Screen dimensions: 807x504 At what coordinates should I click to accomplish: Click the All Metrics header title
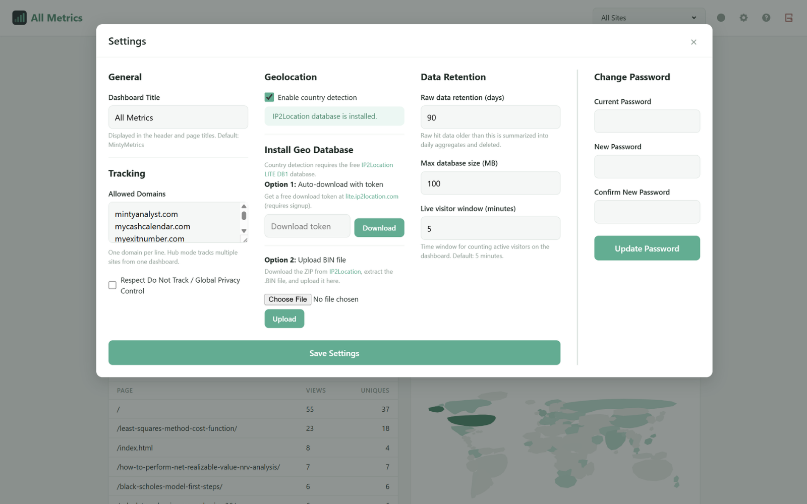(56, 18)
